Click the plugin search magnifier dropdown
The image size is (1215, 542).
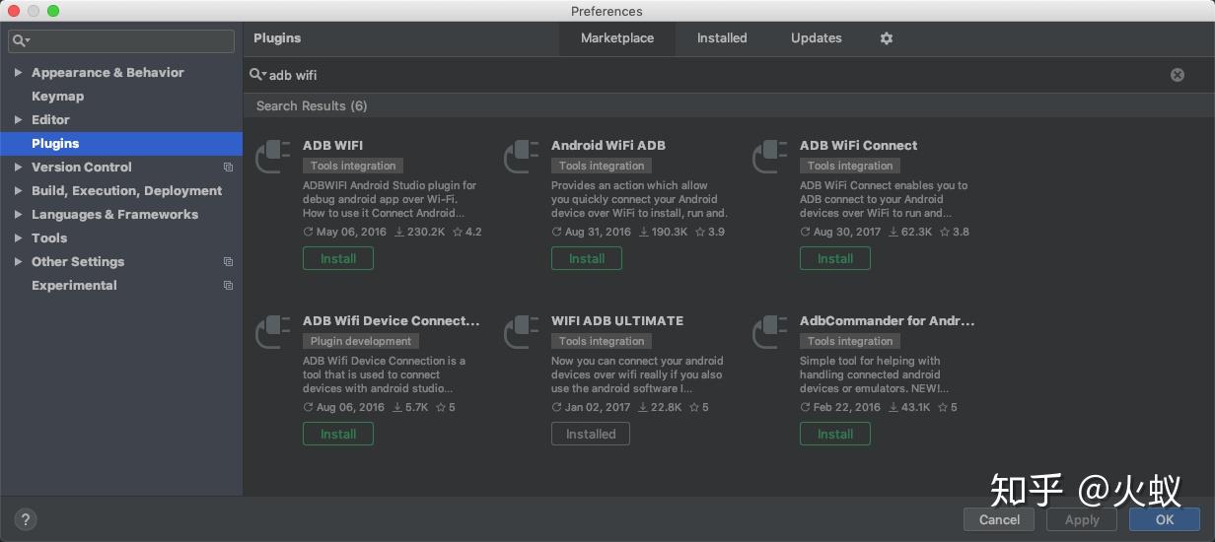point(258,75)
